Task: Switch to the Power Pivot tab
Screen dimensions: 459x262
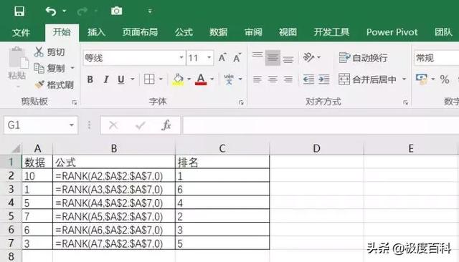Action: 392,31
